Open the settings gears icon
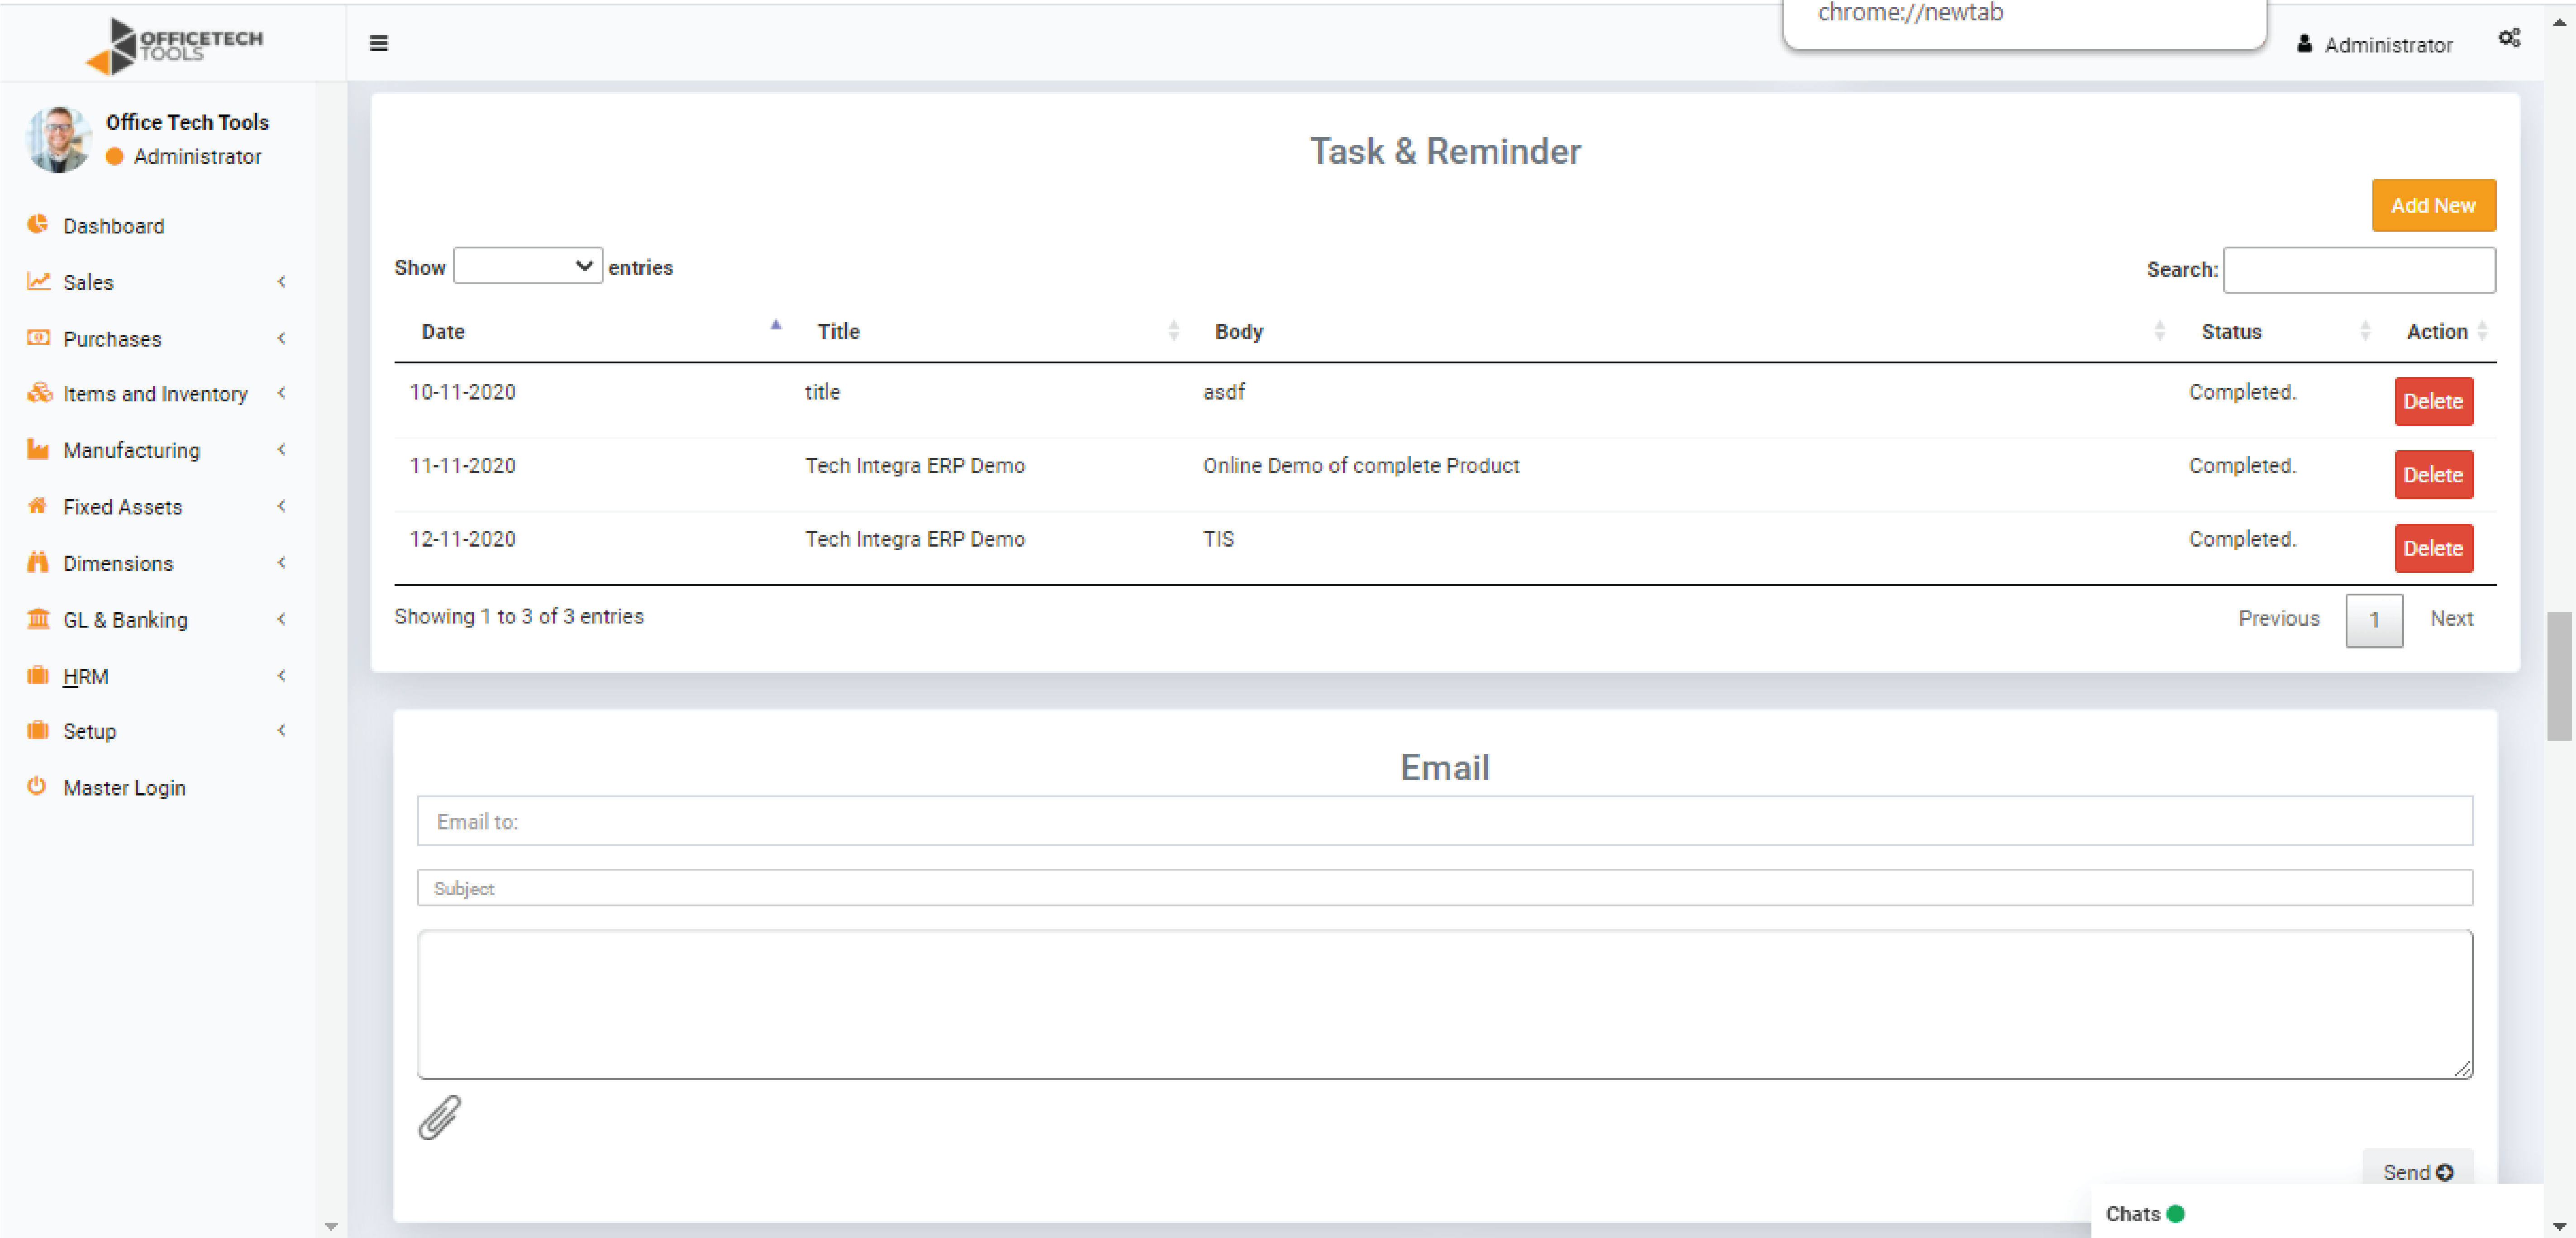Viewport: 2576px width, 1238px height. [x=2509, y=39]
